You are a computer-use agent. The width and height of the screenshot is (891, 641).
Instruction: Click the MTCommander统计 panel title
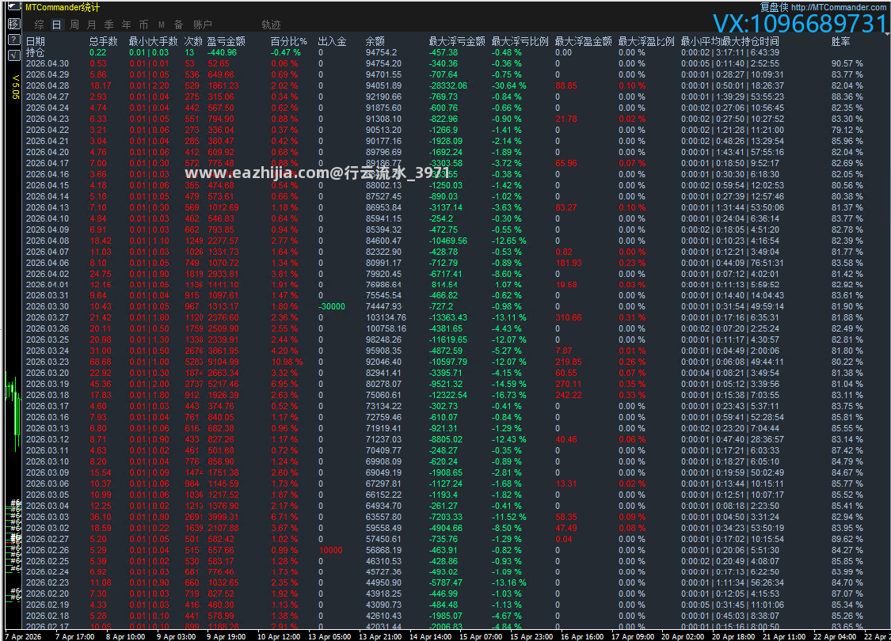[x=63, y=7]
